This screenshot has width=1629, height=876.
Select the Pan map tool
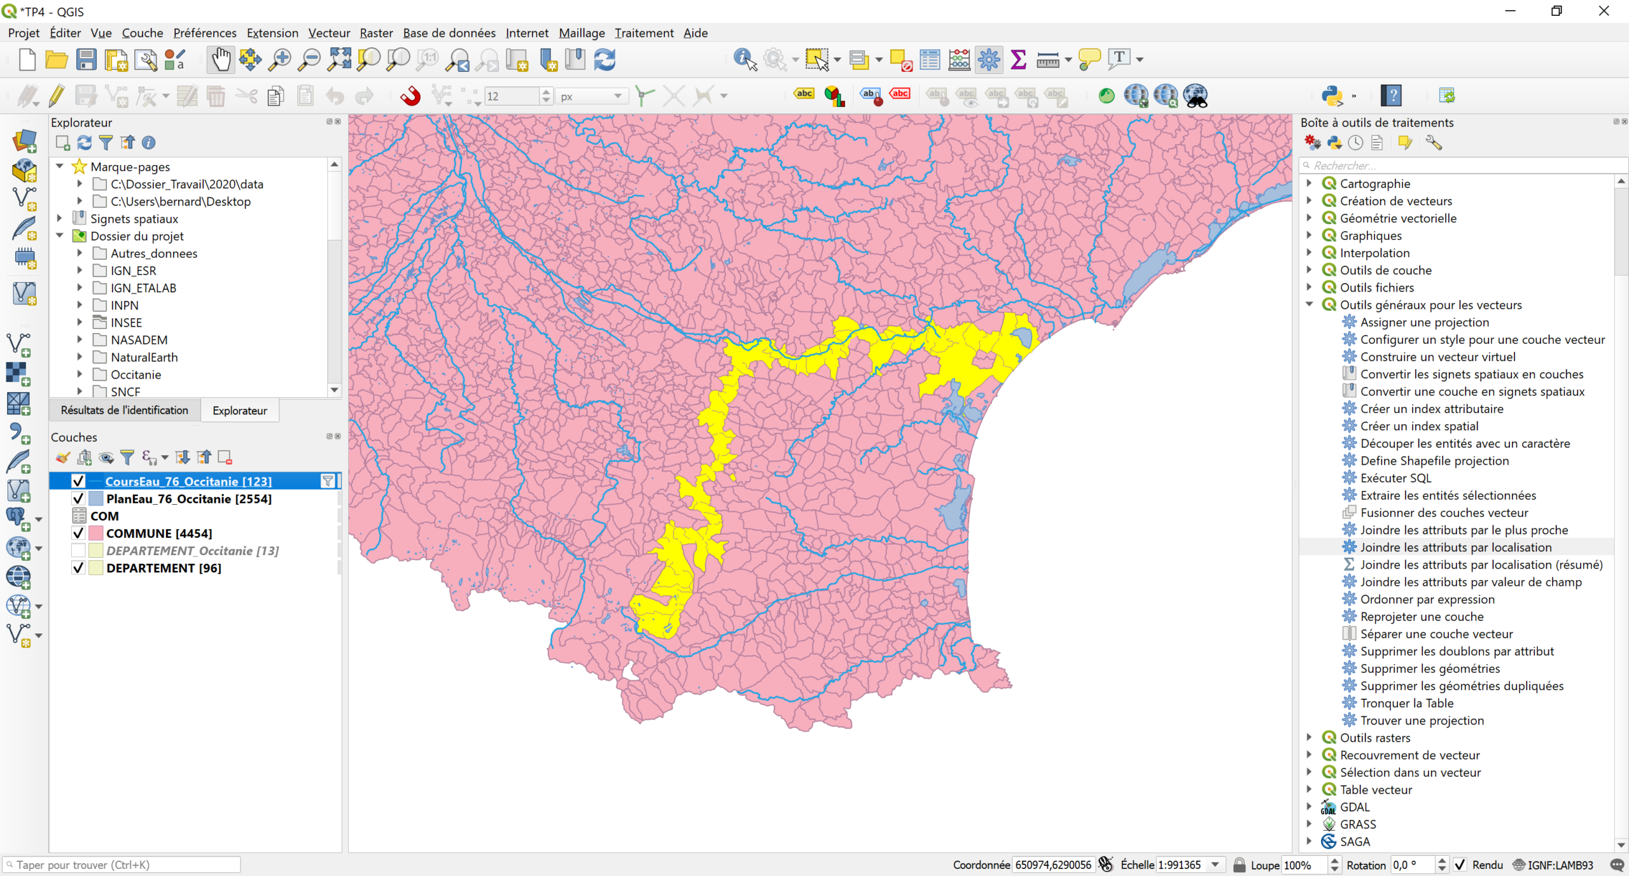(x=220, y=59)
